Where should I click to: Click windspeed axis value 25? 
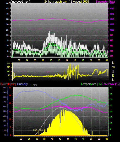[x=7, y=30]
